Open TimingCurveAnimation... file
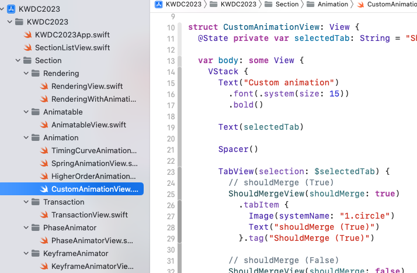The image size is (417, 273). tap(94, 151)
